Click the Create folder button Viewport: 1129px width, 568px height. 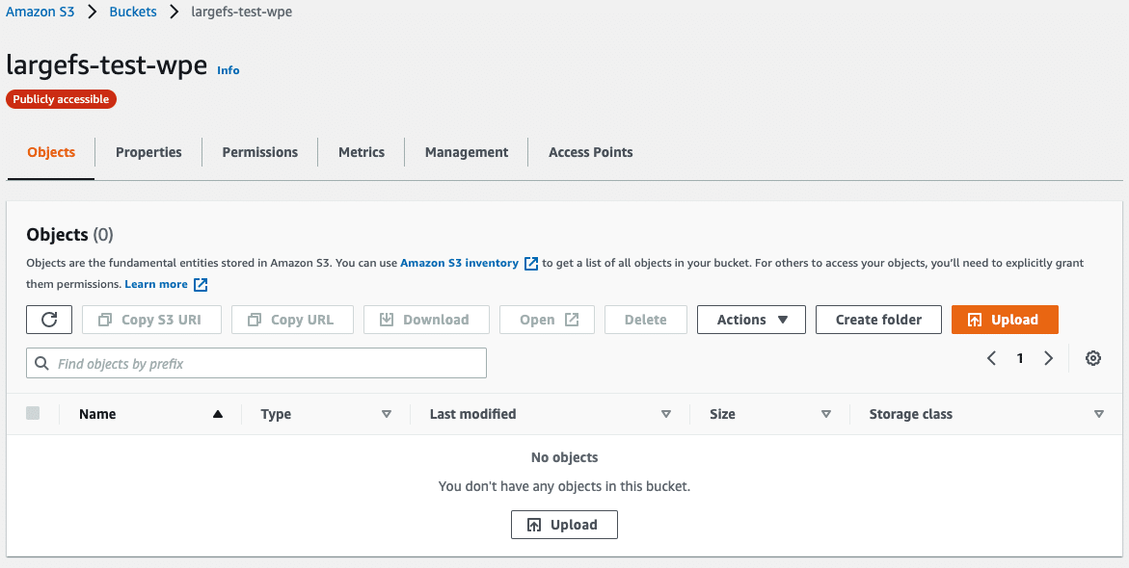878,320
